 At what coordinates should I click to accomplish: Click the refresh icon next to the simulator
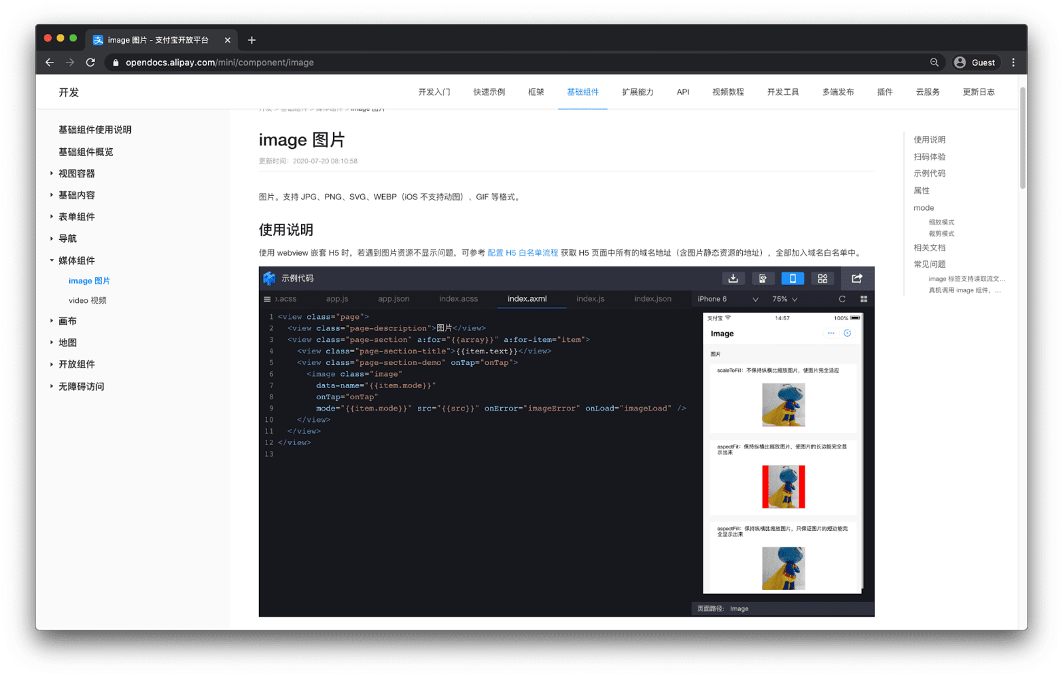pos(842,299)
